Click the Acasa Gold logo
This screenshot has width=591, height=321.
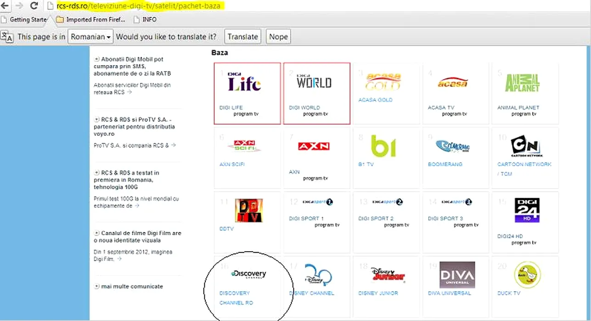pyautogui.click(x=383, y=82)
